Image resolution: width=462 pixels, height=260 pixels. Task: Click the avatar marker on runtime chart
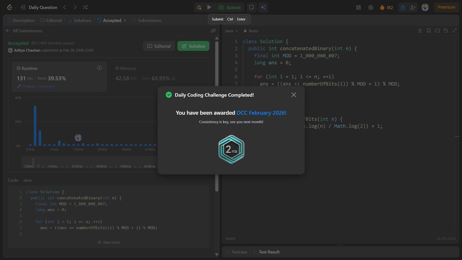coord(78,138)
